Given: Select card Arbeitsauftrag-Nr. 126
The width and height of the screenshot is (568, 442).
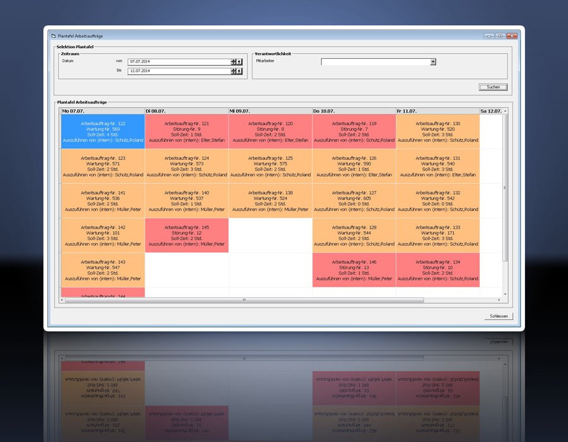Looking at the screenshot, I should coord(354,166).
